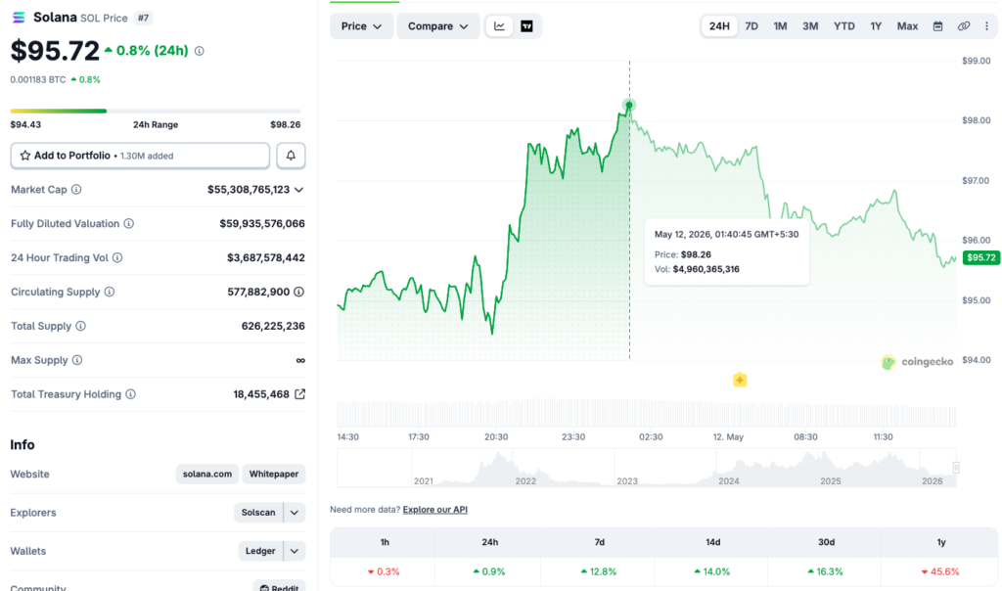
Task: Open the Solscan explorer link
Action: click(258, 513)
